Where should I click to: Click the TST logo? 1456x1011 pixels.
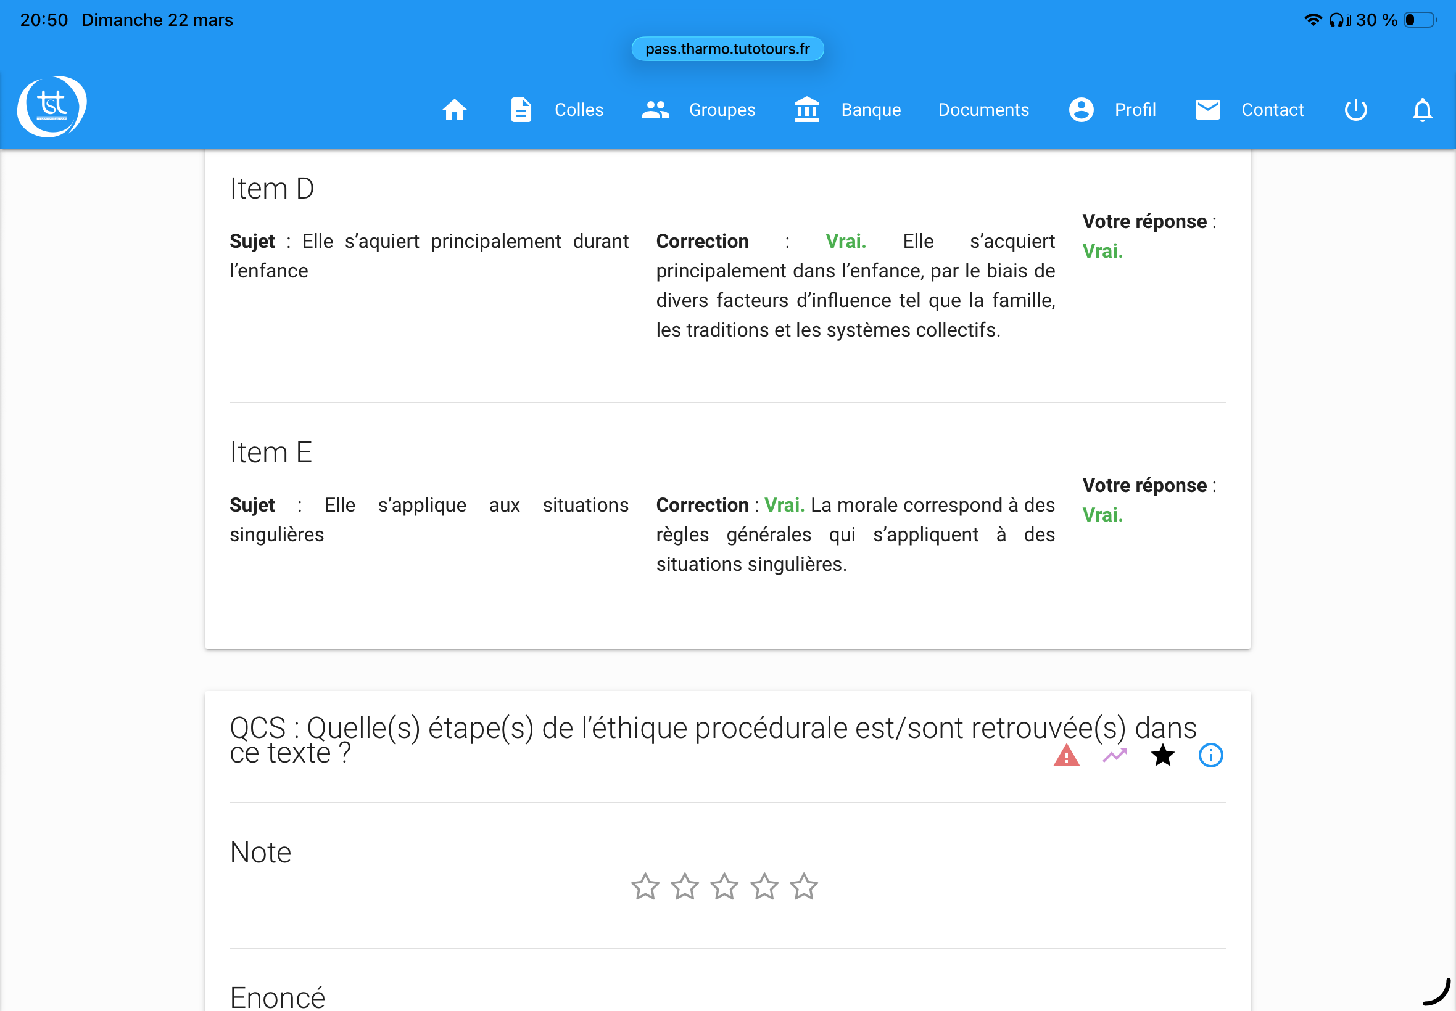[x=51, y=107]
